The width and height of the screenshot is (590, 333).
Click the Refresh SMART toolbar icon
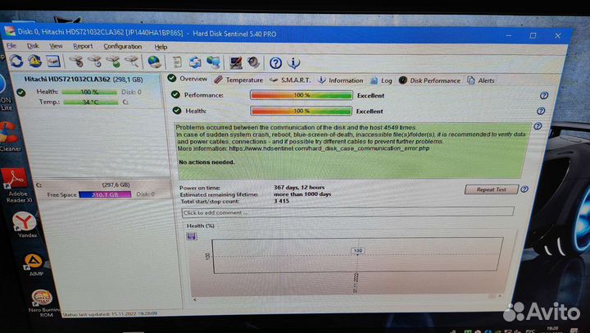[x=16, y=61]
